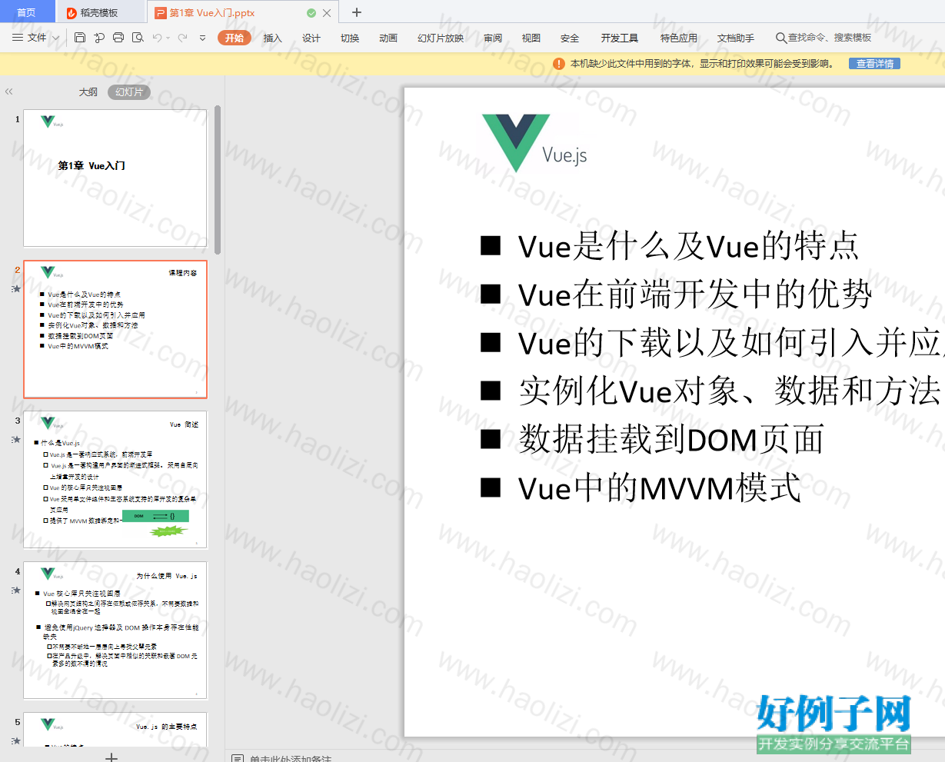945x762 pixels.
Task: Click the Save icon in quick access toolbar
Action: [x=80, y=38]
